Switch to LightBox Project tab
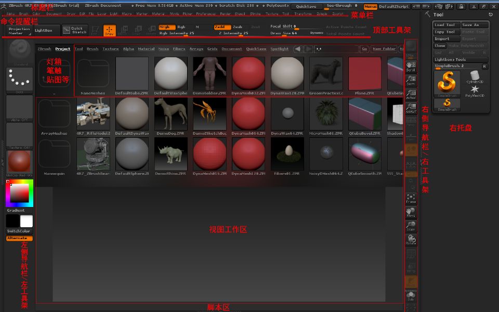This screenshot has height=312, width=499. pos(63,49)
